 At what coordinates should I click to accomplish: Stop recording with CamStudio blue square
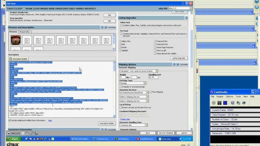pyautogui.click(x=225, y=103)
